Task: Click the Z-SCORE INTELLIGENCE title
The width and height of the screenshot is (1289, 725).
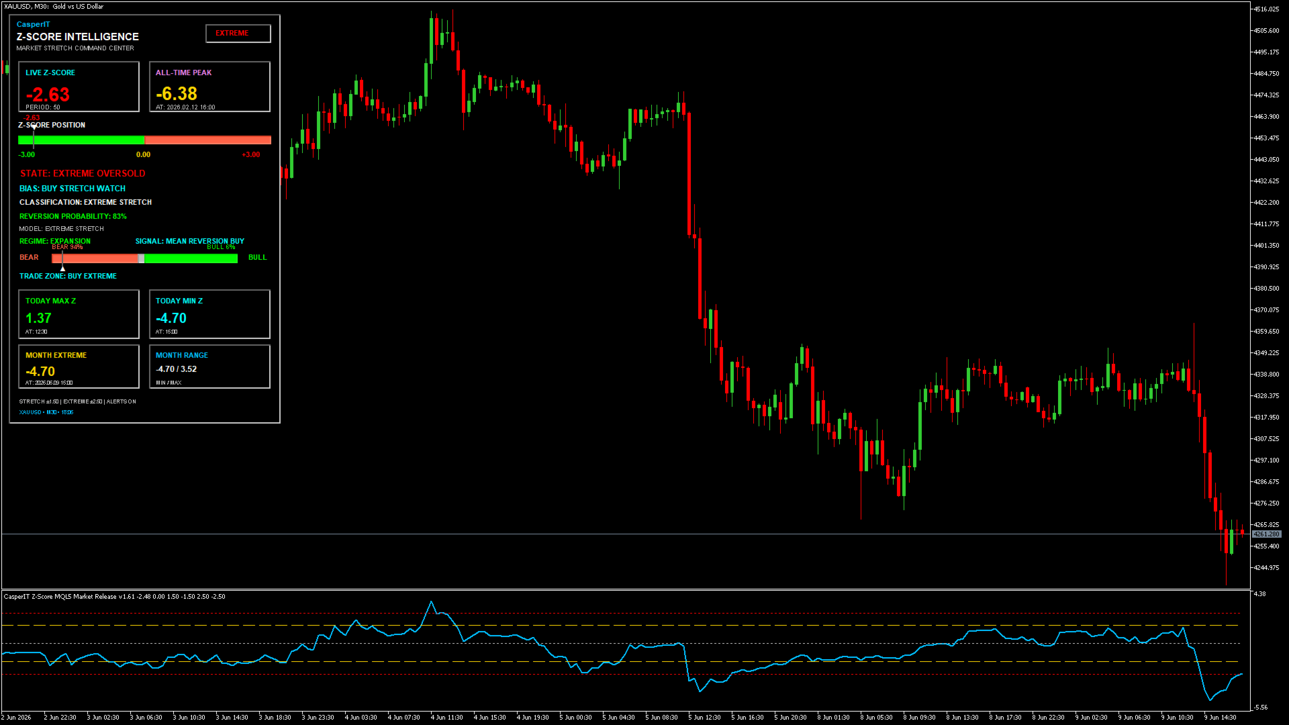Action: tap(78, 37)
